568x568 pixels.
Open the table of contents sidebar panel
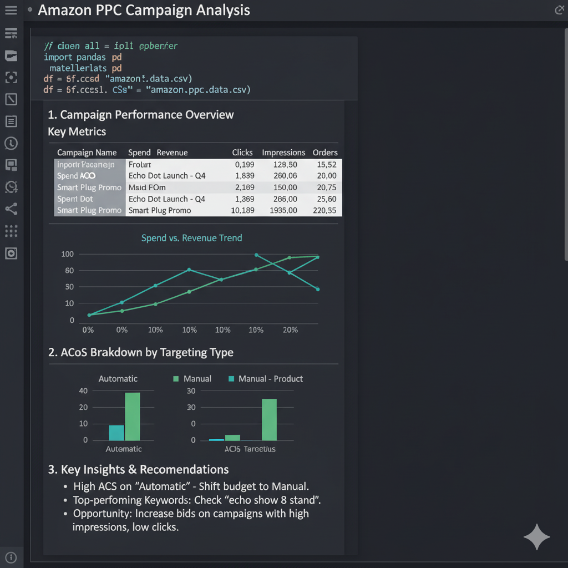click(x=11, y=34)
